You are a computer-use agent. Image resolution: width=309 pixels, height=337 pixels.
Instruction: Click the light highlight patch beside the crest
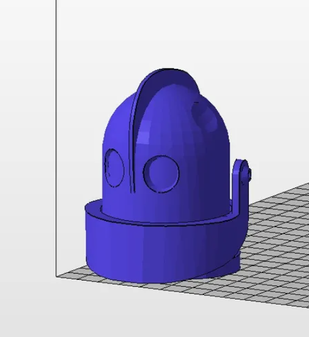143,134
